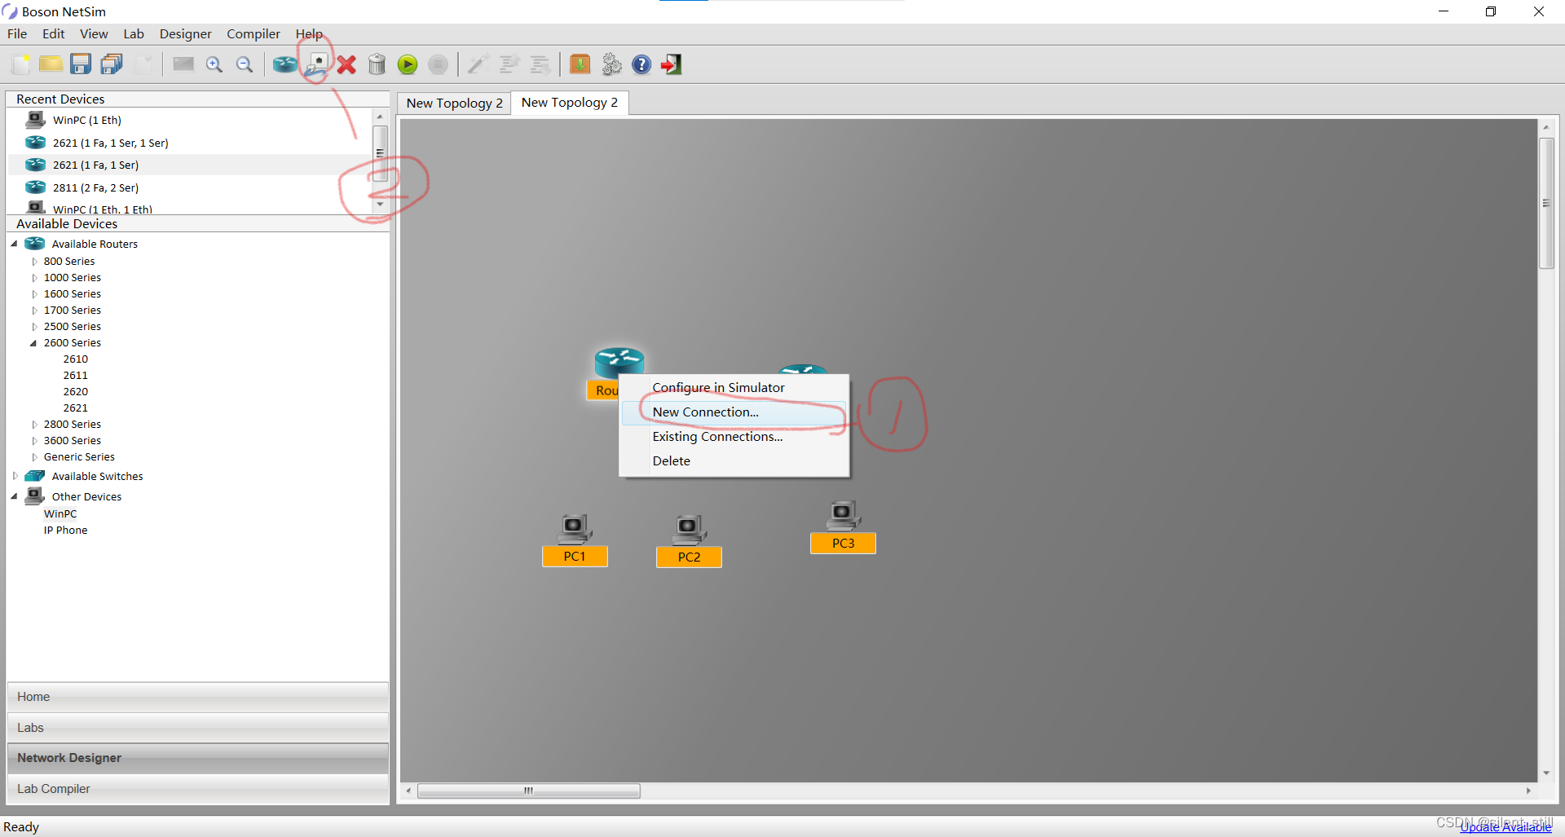Open help with the blue question icon
This screenshot has width=1565, height=837.
[641, 64]
